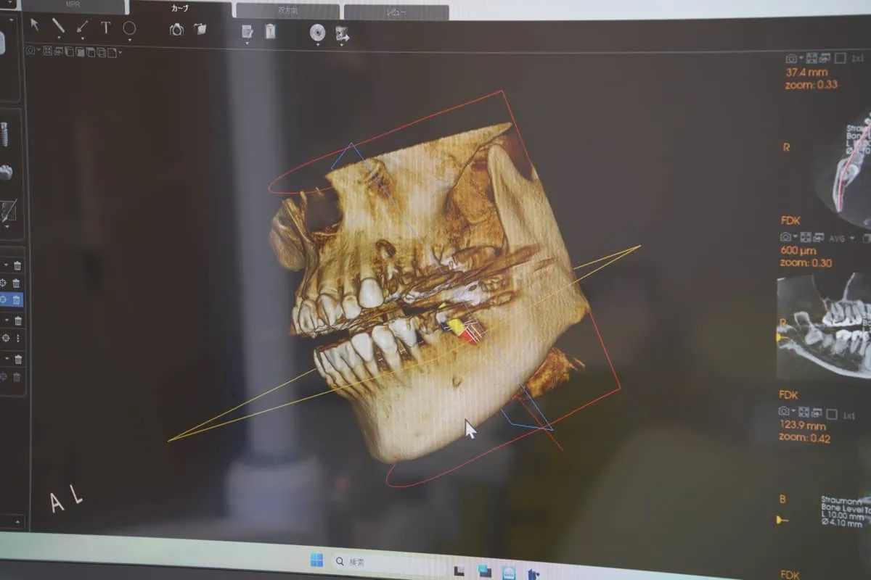Delete the blue highlighted list item via its trash icon
The image size is (871, 580).
[x=16, y=299]
